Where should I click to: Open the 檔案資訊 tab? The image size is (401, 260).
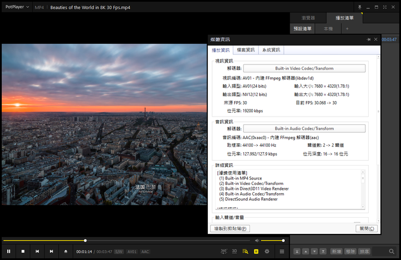[x=246, y=50]
